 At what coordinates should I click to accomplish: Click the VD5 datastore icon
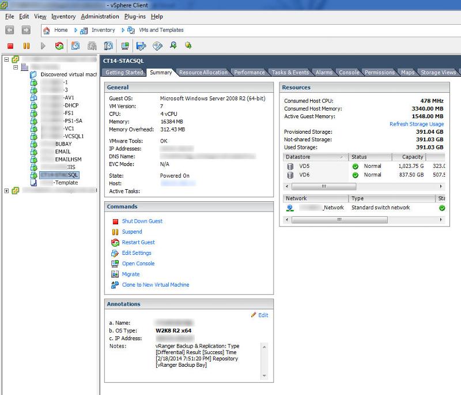coord(290,167)
